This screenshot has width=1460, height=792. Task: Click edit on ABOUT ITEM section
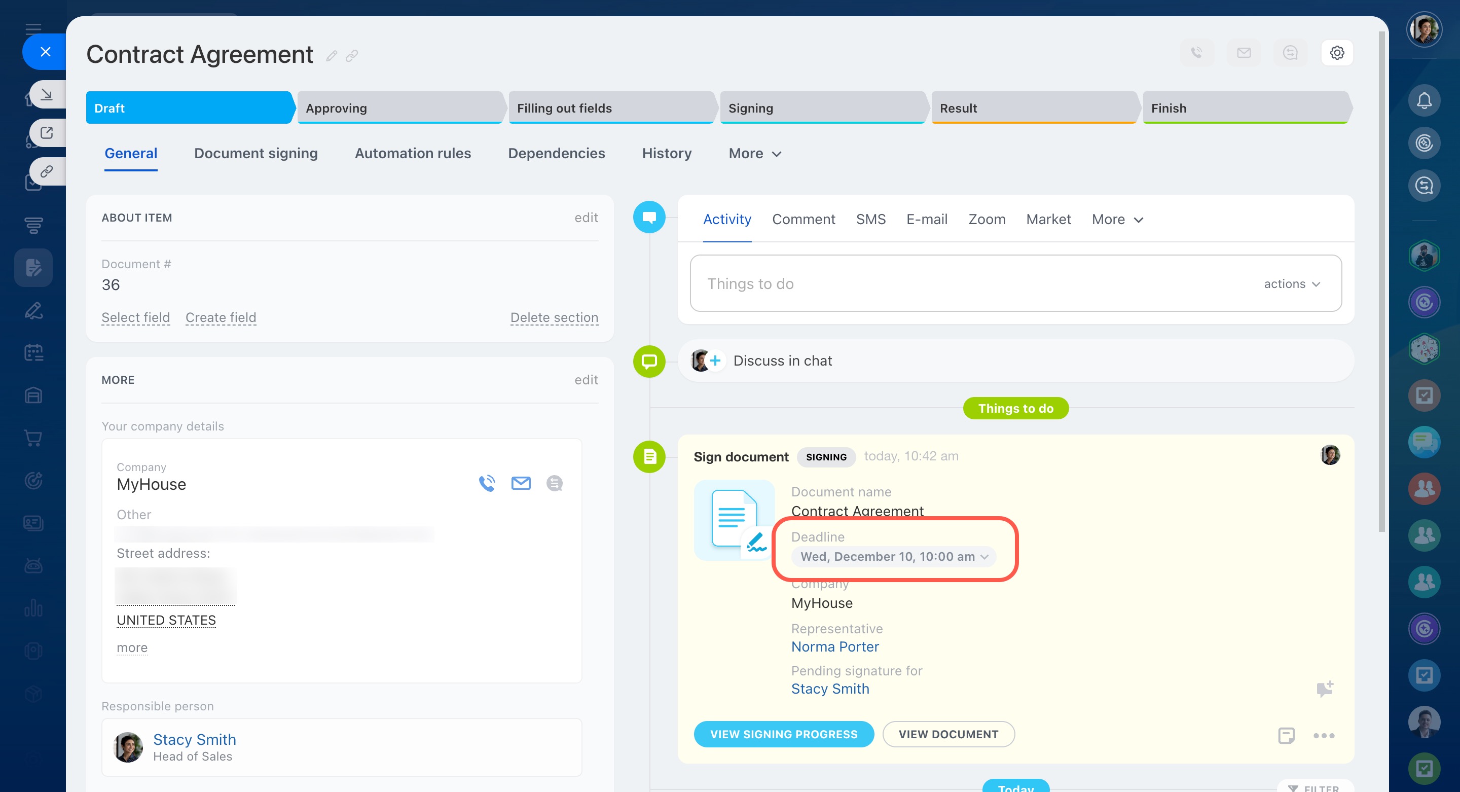[x=586, y=218]
